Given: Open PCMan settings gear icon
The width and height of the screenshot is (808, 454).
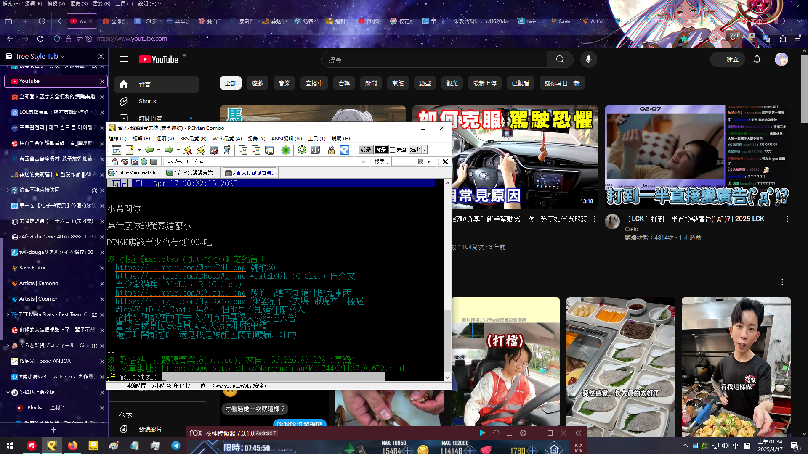Looking at the screenshot, I should pos(302,150).
